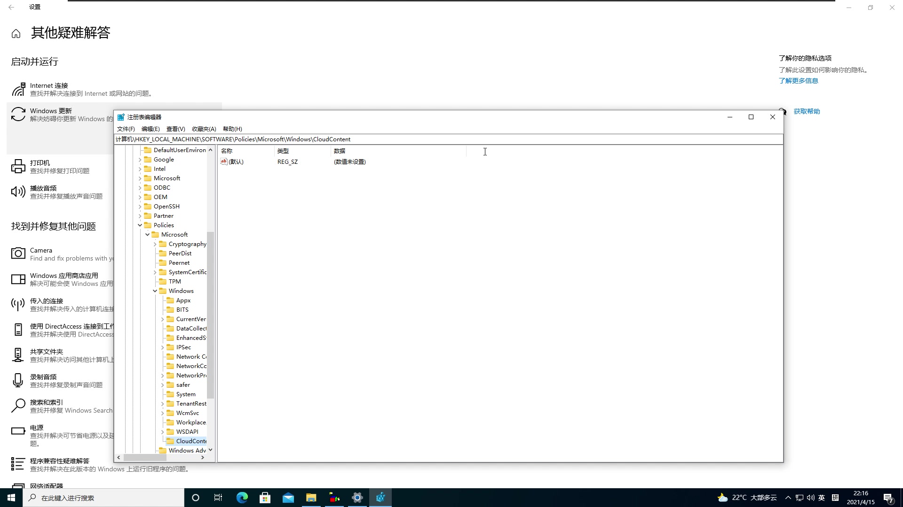Select the 录制音频 microphone icon
The width and height of the screenshot is (903, 507).
click(x=18, y=380)
